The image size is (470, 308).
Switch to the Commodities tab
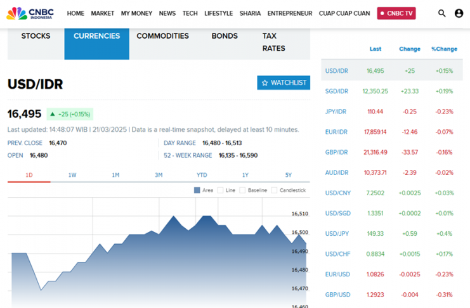(x=162, y=36)
